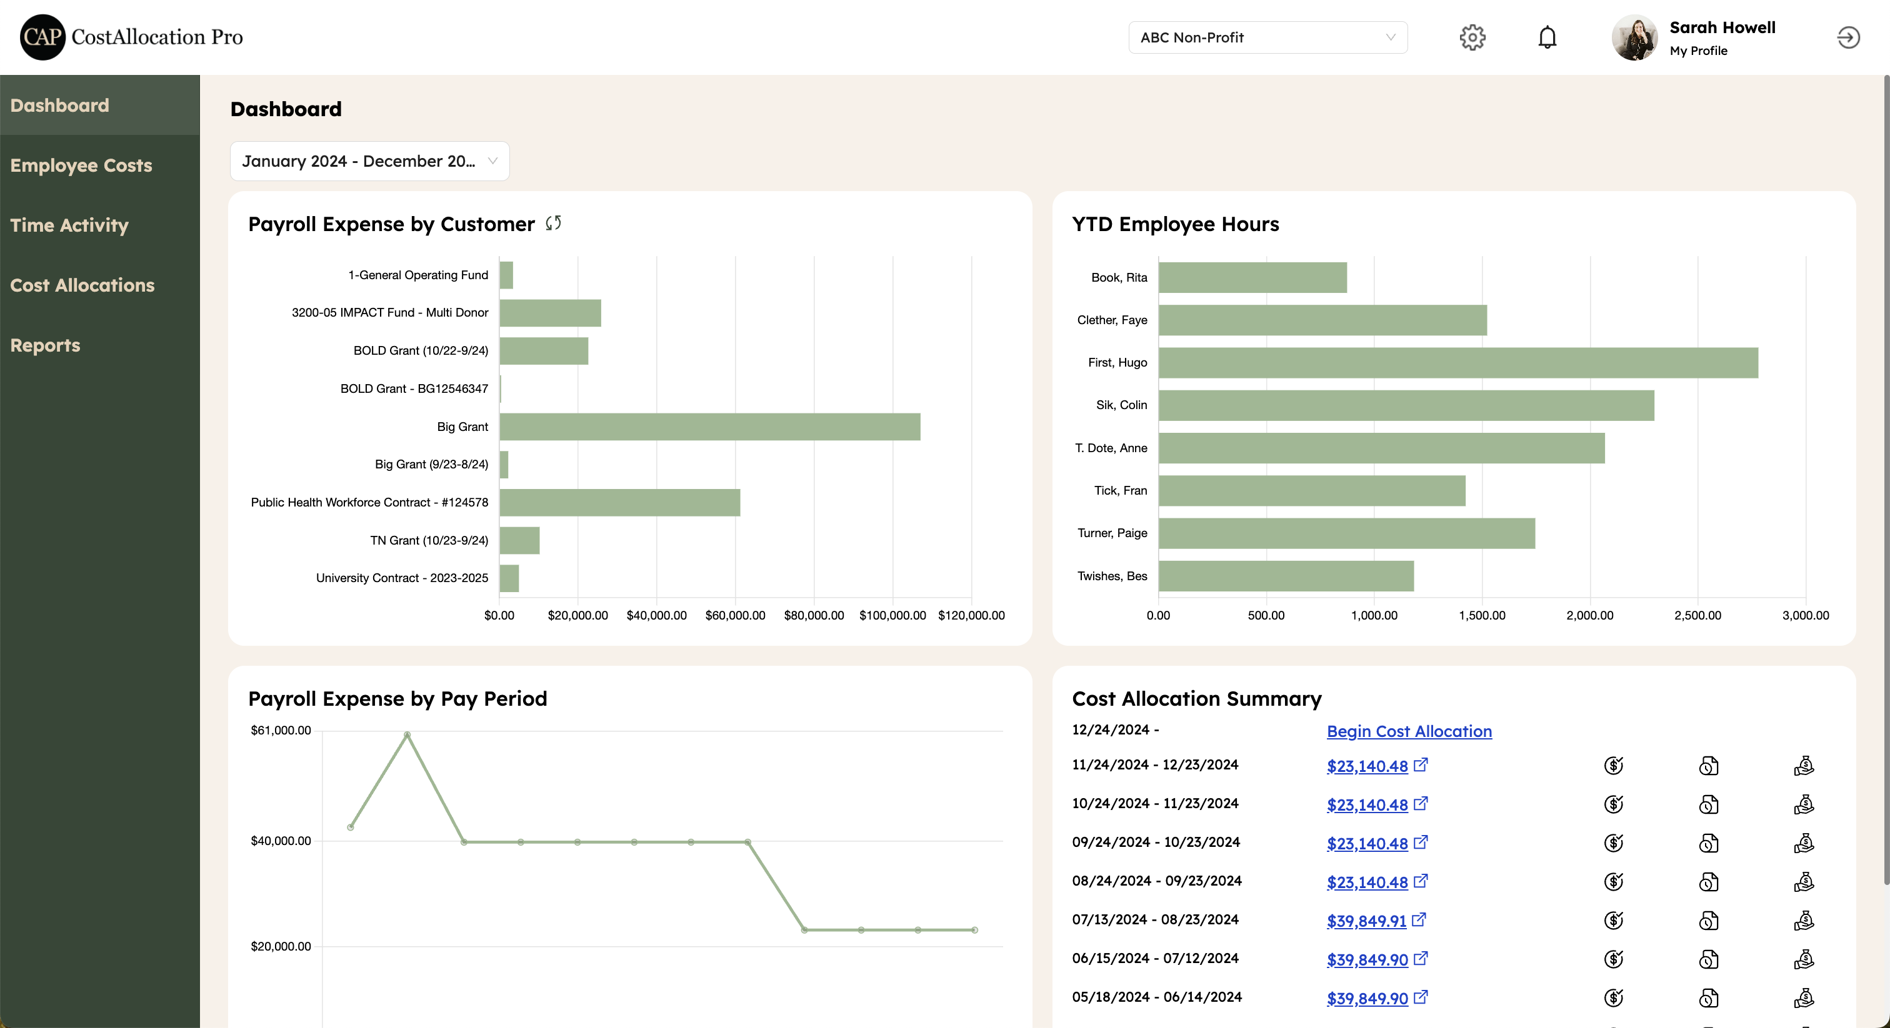Click dollar-checkmark icon for 06/15/2024 - 07/12/2024 row

[1613, 959]
